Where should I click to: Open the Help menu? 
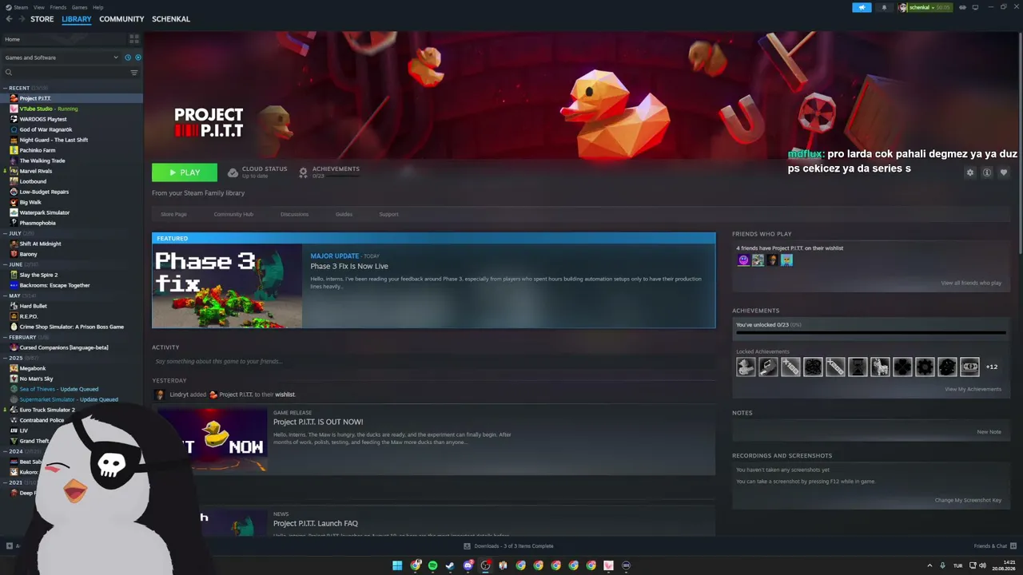point(98,7)
